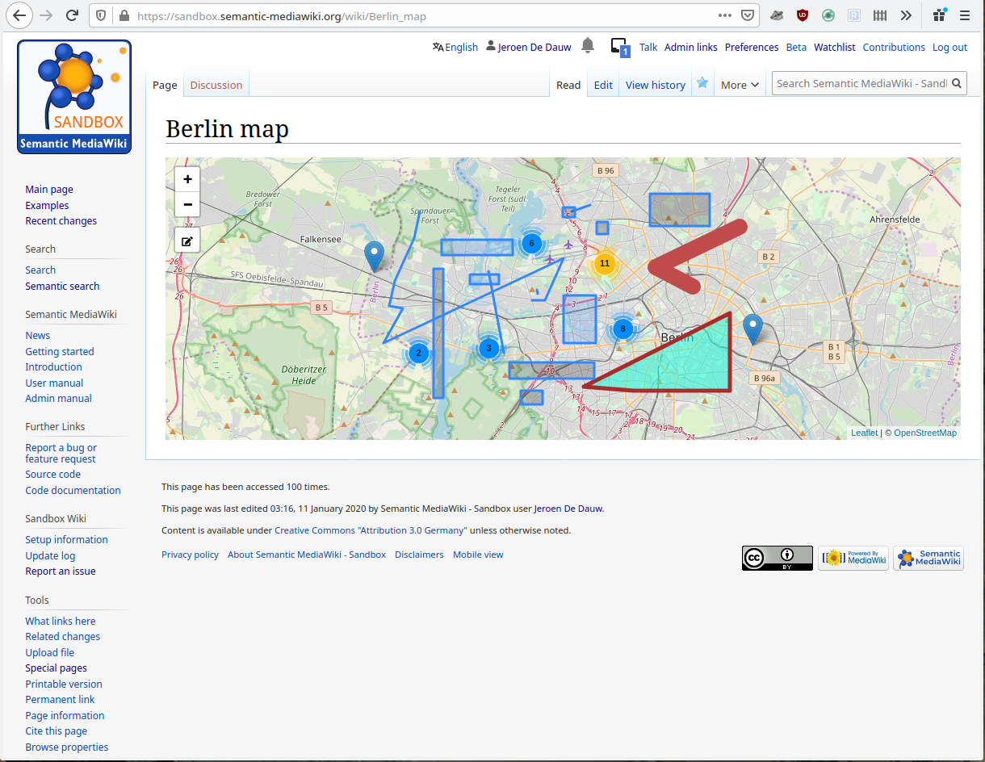Reload the page with the refresh icon
985x762 pixels.
72,15
